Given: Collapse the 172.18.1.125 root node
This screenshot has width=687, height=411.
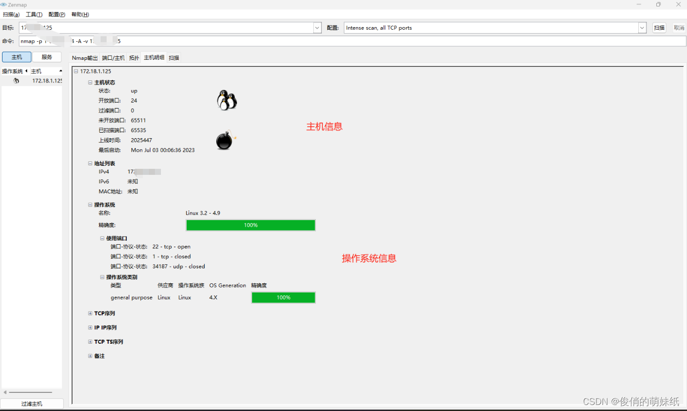Looking at the screenshot, I should coord(76,71).
